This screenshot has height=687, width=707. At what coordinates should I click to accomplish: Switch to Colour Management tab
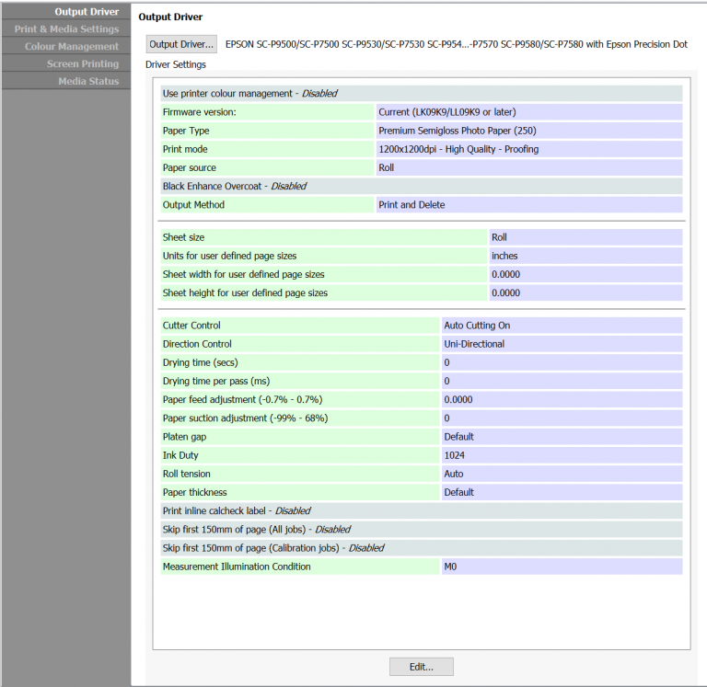click(x=66, y=46)
